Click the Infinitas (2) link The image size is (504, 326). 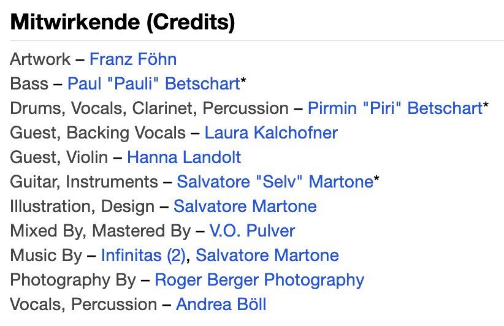click(143, 256)
